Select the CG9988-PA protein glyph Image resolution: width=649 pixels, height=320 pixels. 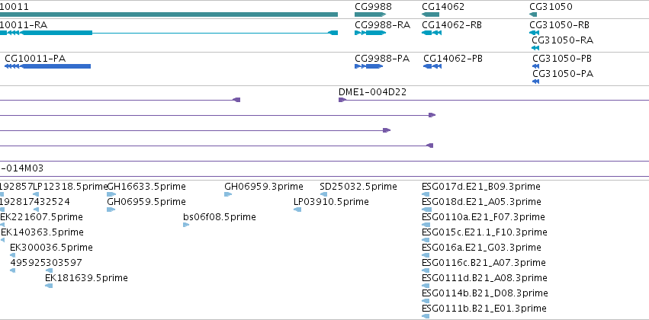coord(369,66)
